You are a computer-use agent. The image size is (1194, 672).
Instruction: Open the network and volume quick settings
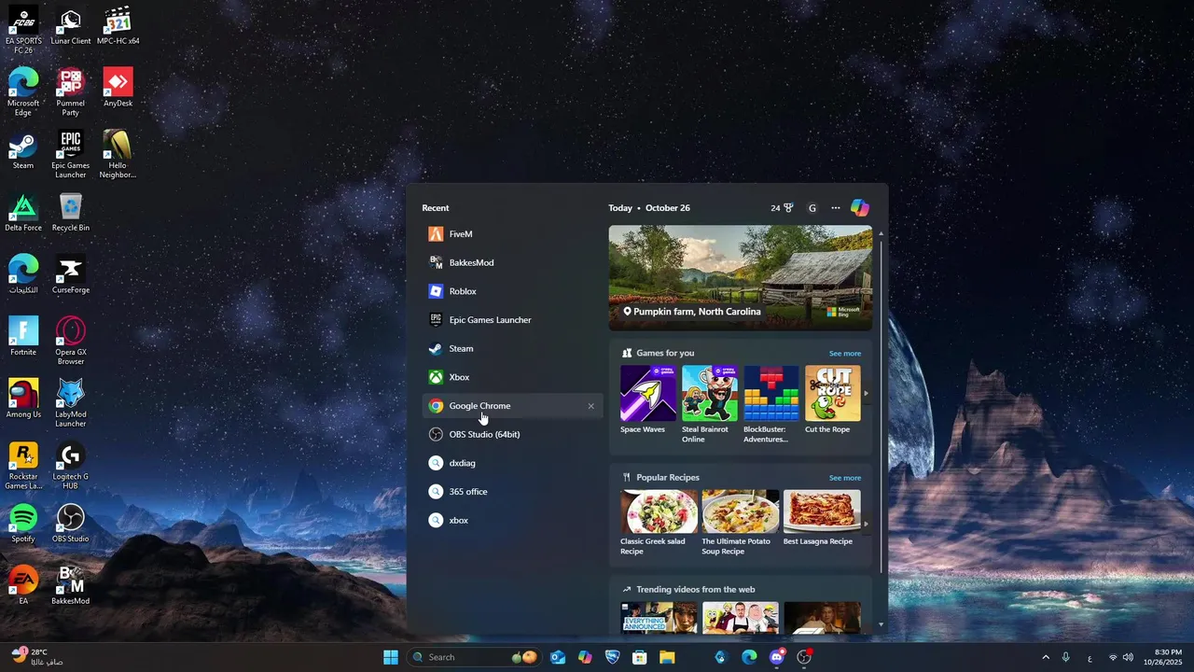[x=1120, y=657]
